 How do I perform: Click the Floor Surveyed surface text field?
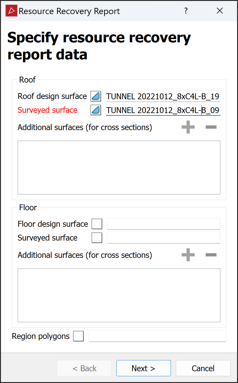(x=164, y=238)
